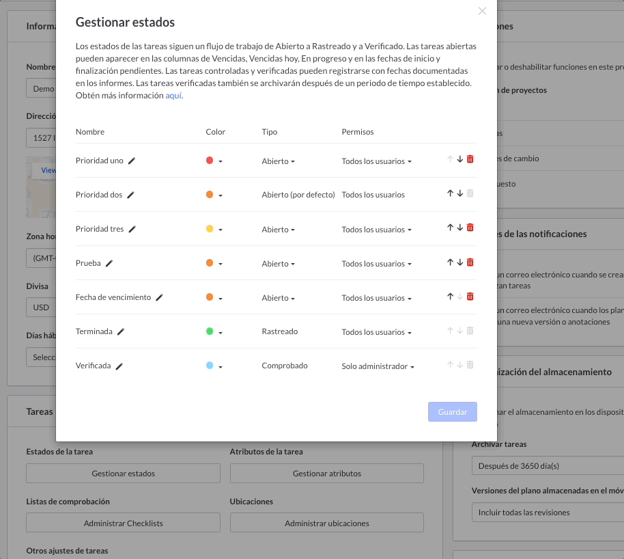624x559 pixels.
Task: Open 'Incluir todas las revisiones' dropdown
Action: [x=548, y=513]
